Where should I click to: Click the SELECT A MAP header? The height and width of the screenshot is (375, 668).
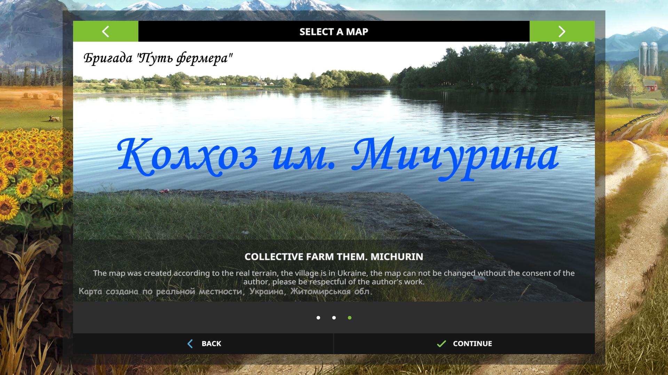click(x=334, y=32)
